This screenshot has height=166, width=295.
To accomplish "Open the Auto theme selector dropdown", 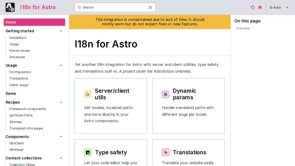I will [279, 7].
